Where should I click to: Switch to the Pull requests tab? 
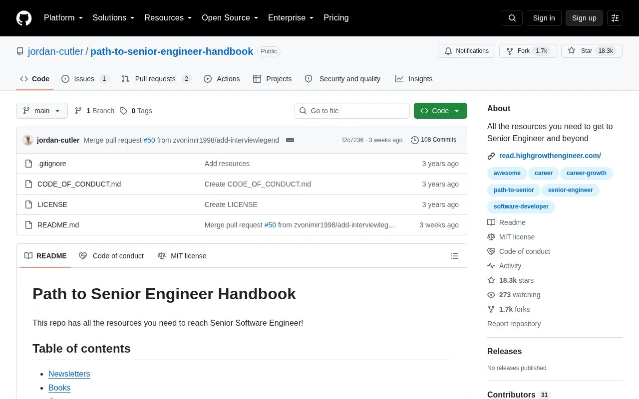tap(156, 79)
